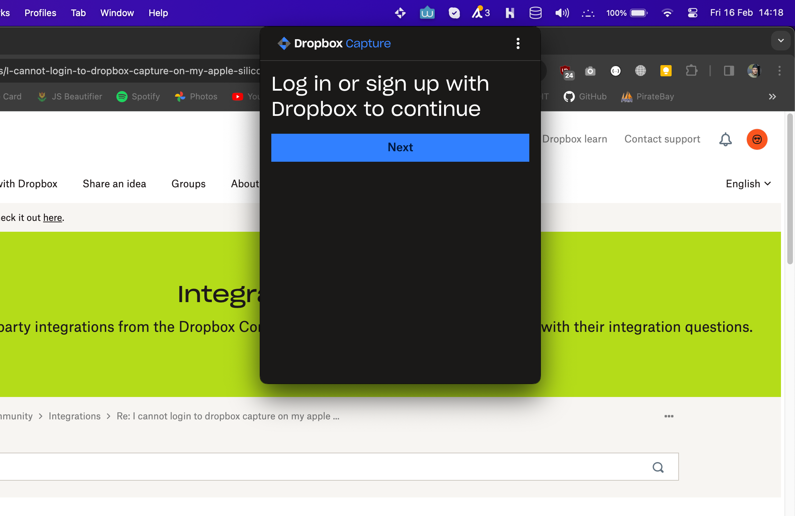Click the Next button in Dropbox Capture
Image resolution: width=795 pixels, height=516 pixels.
tap(400, 147)
